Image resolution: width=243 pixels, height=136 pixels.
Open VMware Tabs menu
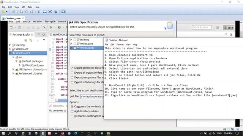(30, 7)
